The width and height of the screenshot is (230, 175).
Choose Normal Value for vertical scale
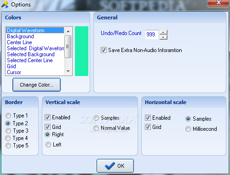click(x=96, y=128)
